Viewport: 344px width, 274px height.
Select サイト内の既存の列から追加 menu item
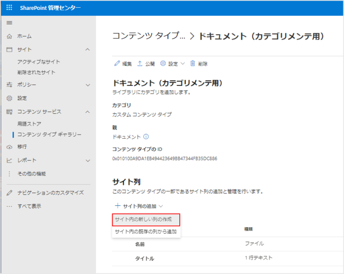pos(145,231)
